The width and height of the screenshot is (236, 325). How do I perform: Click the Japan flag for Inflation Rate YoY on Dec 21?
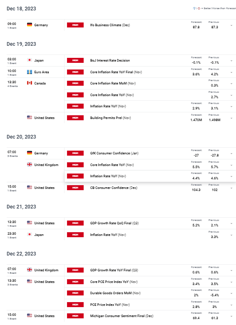30,234
